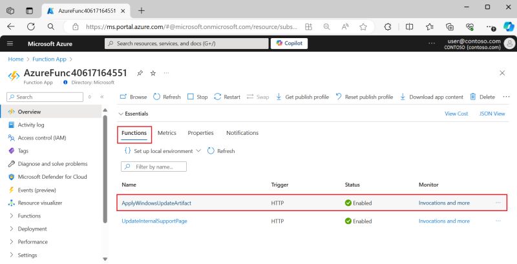Open the Edge Copilot sidebar icon
Viewport: 517px width, 264px height.
(509, 26)
